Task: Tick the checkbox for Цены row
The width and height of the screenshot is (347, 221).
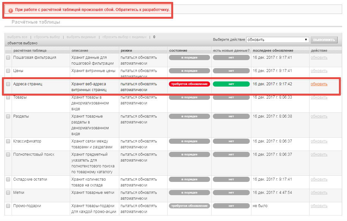Action: (x=8, y=71)
